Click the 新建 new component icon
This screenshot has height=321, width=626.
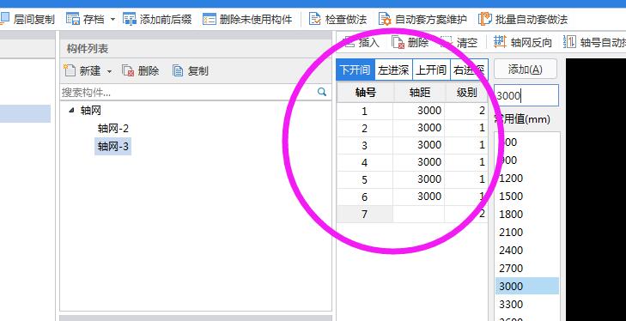(x=70, y=70)
